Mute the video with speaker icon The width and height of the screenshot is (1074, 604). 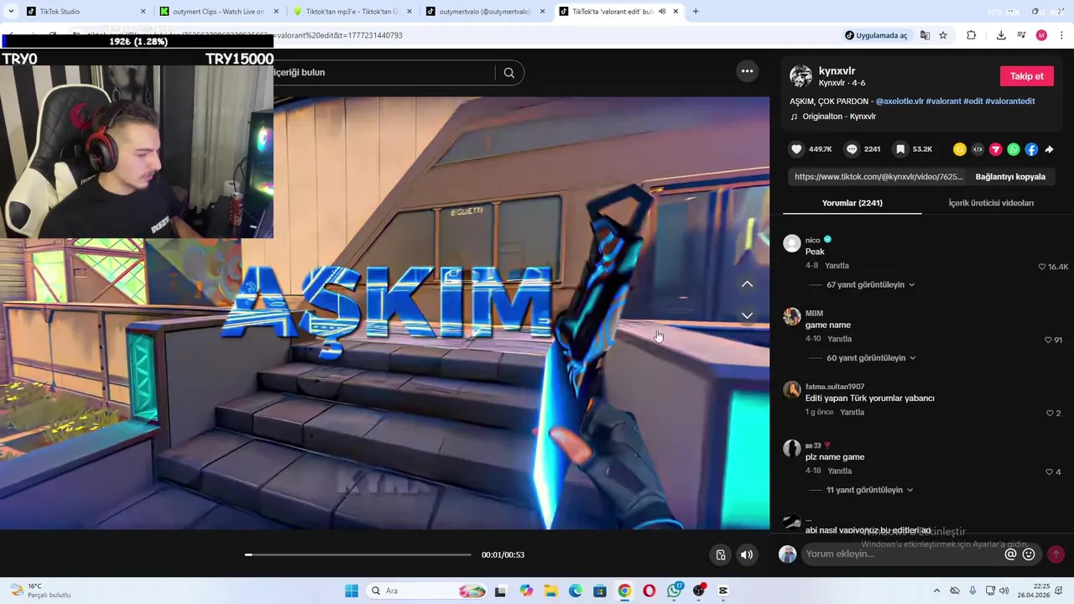point(746,555)
